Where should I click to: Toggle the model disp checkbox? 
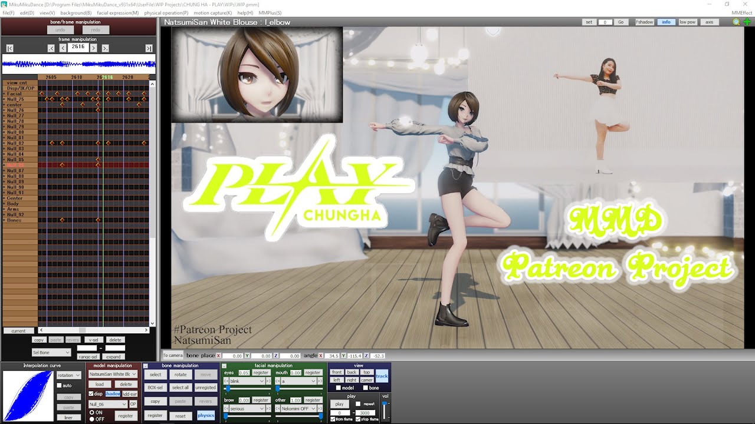[91, 393]
